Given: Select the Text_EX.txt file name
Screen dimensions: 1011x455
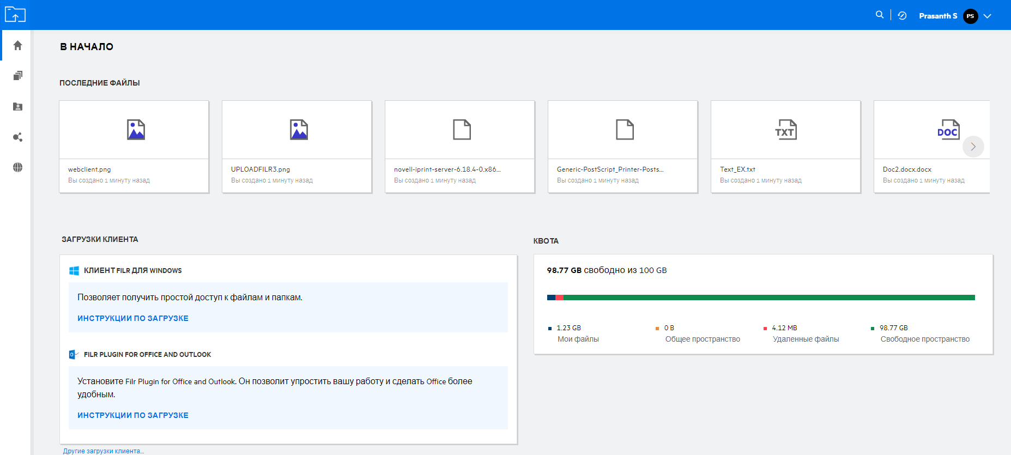Looking at the screenshot, I should coord(737,169).
